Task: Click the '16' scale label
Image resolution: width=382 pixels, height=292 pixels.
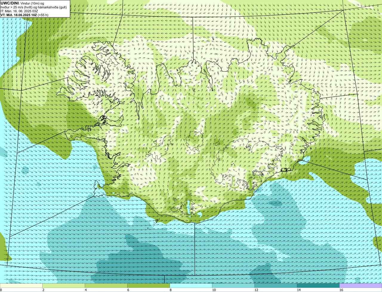Action: pyautogui.click(x=341, y=290)
